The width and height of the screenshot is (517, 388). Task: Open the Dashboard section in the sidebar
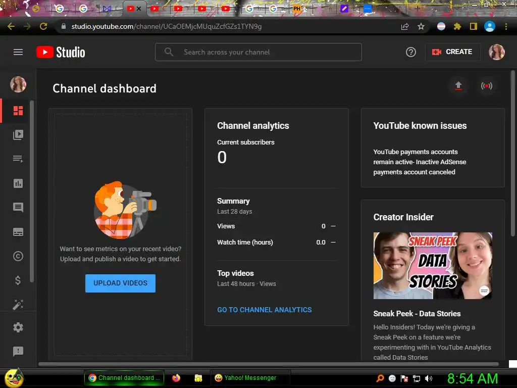point(18,111)
